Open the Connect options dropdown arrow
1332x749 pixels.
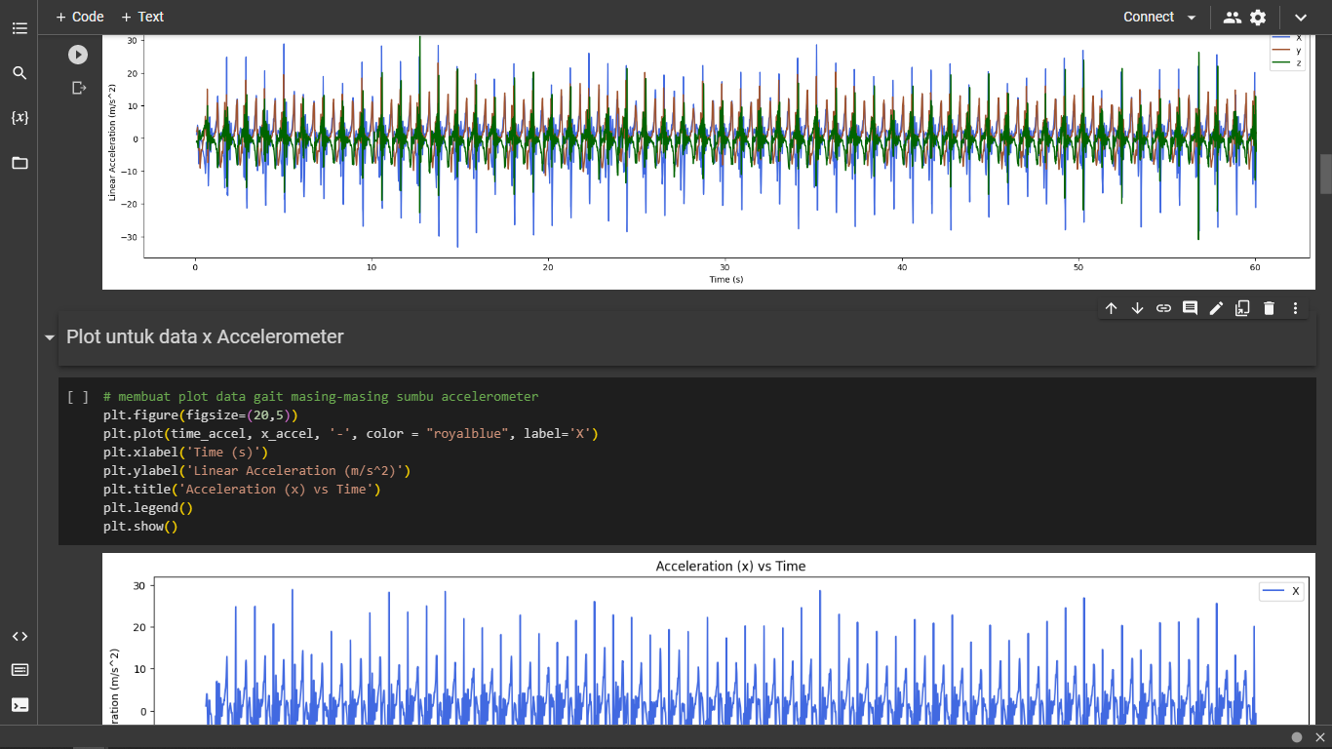(1192, 18)
